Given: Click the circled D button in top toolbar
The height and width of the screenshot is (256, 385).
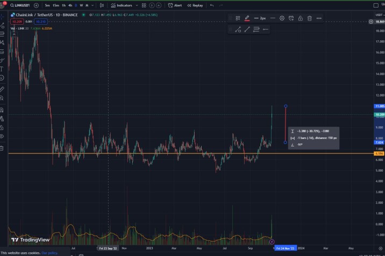Looking at the screenshot, I should tap(152, 5).
